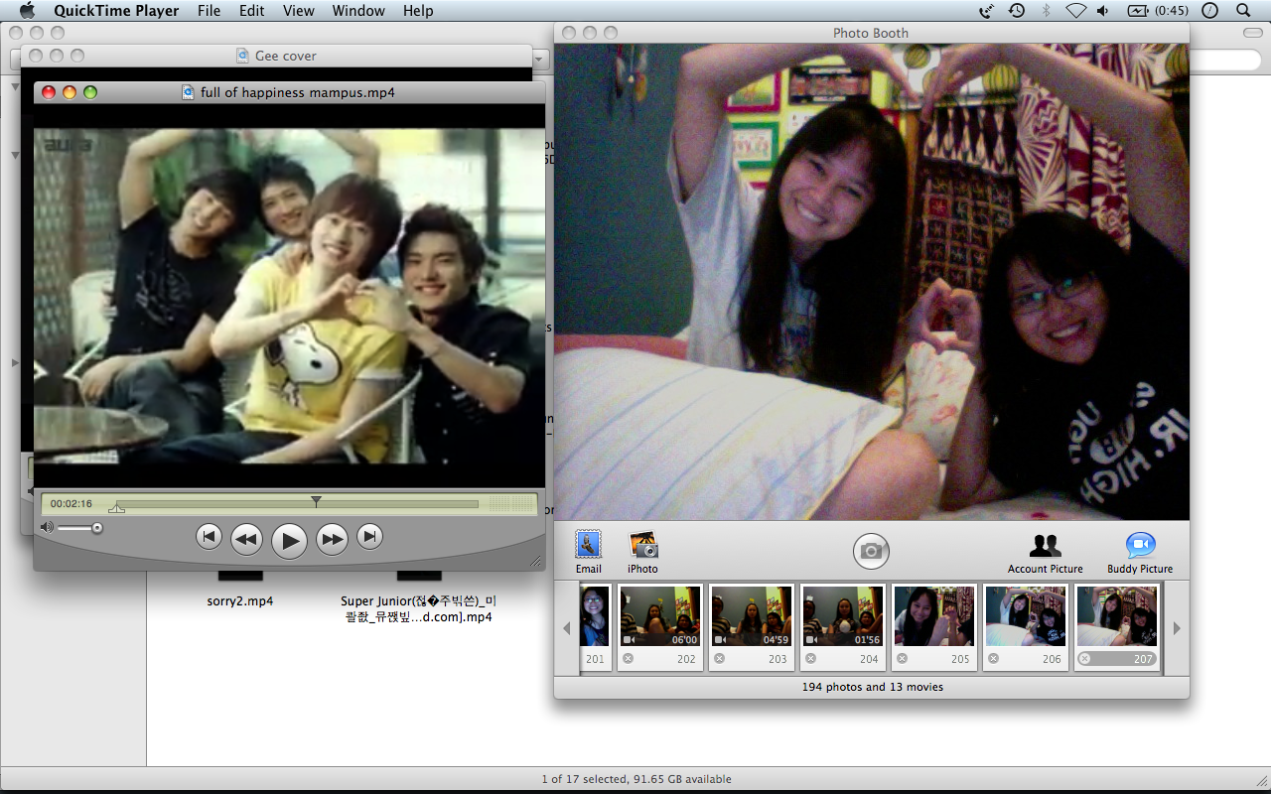
Task: Play the full of happiness video
Action: click(x=289, y=541)
